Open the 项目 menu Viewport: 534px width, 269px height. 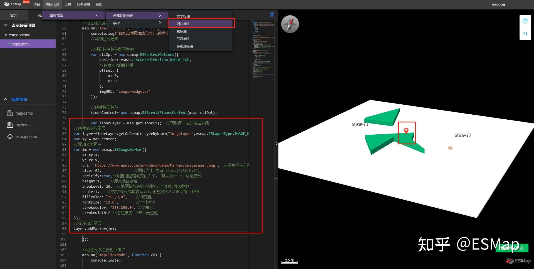tap(36, 4)
